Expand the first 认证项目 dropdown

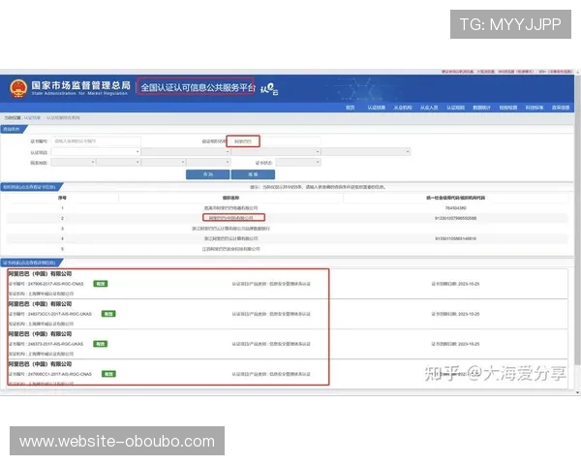click(x=96, y=152)
